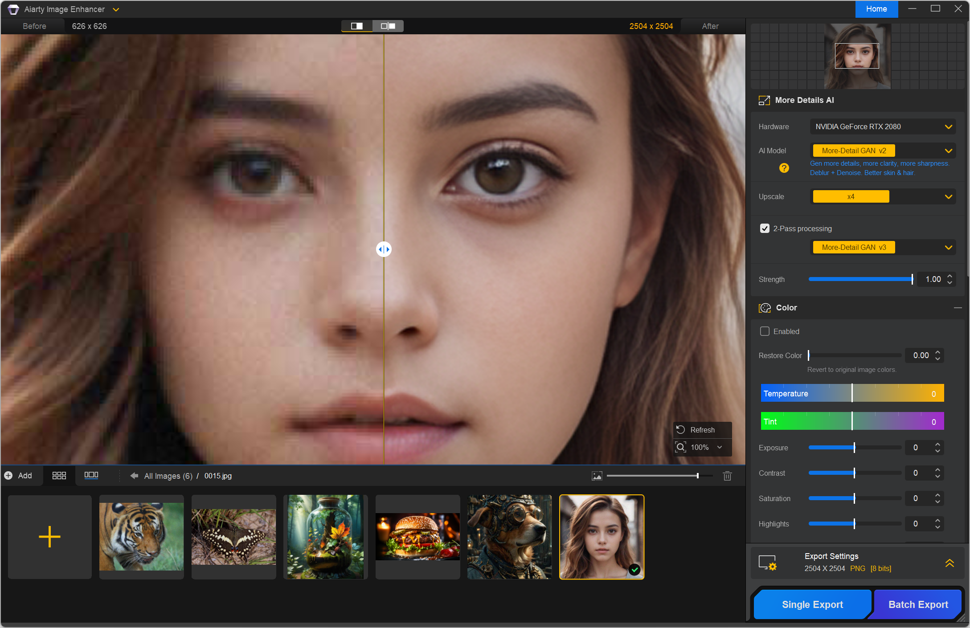Select the split-slider compare view icon
Image resolution: width=970 pixels, height=628 pixels.
tap(357, 26)
